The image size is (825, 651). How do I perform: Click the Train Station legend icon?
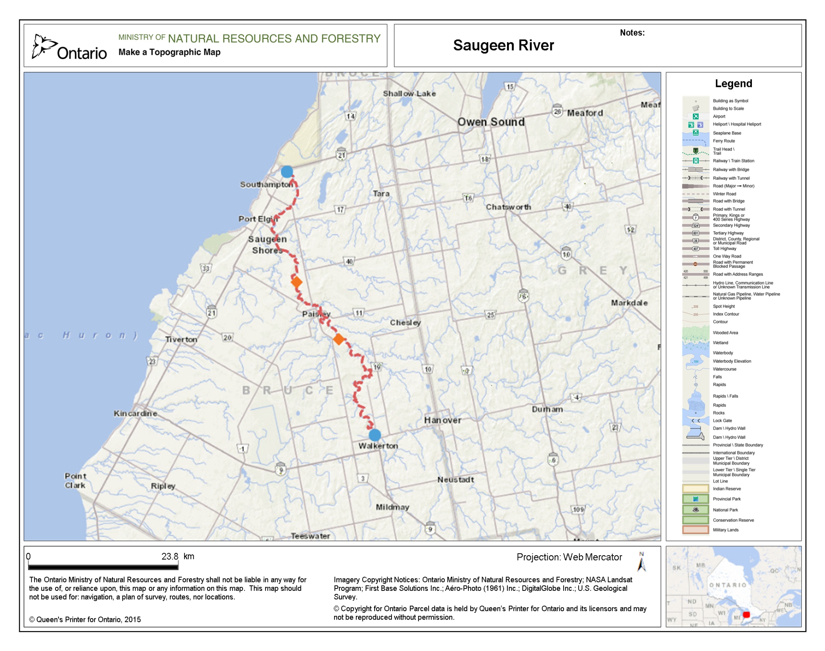click(696, 161)
